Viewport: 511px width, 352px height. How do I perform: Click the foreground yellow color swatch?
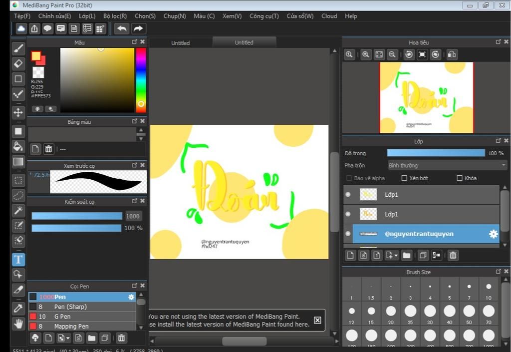(x=35, y=56)
